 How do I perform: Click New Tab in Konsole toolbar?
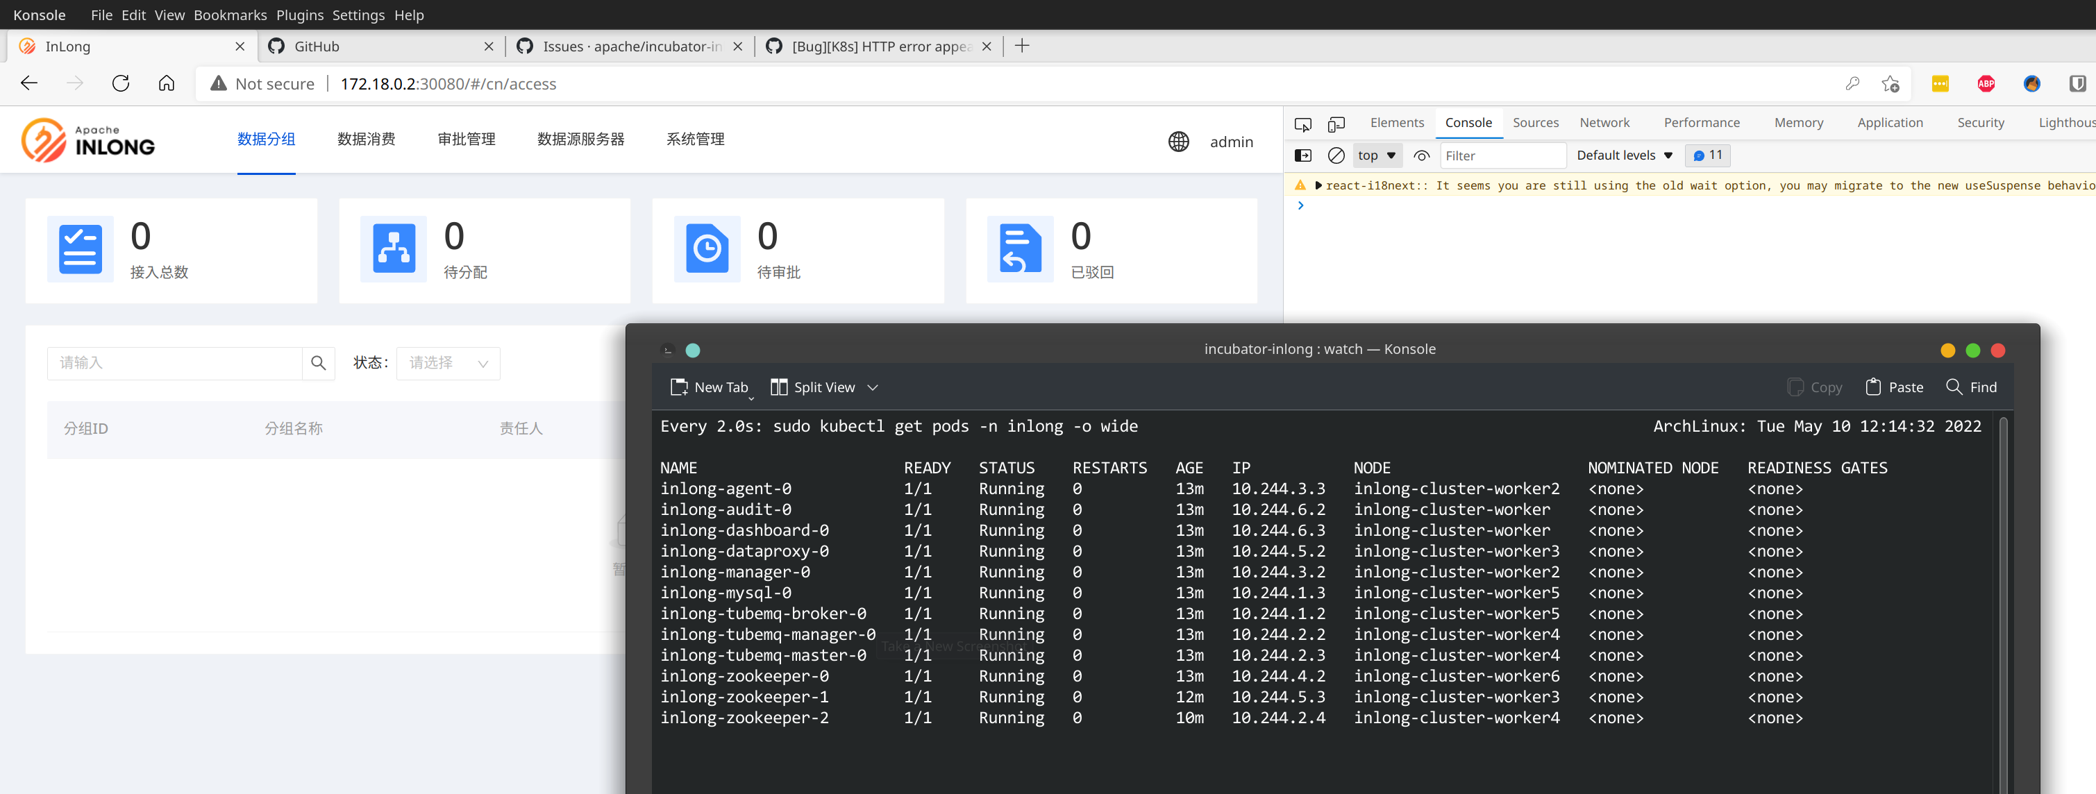click(x=710, y=387)
